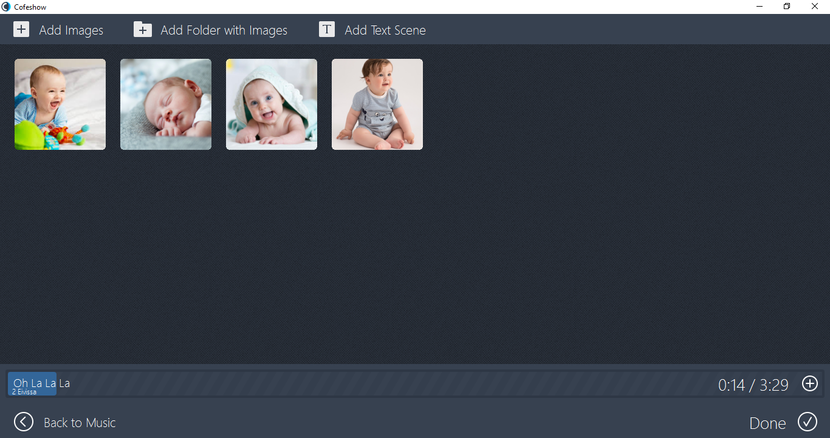The image size is (830, 438).
Task: Click the Done checkmark circle icon
Action: [808, 422]
